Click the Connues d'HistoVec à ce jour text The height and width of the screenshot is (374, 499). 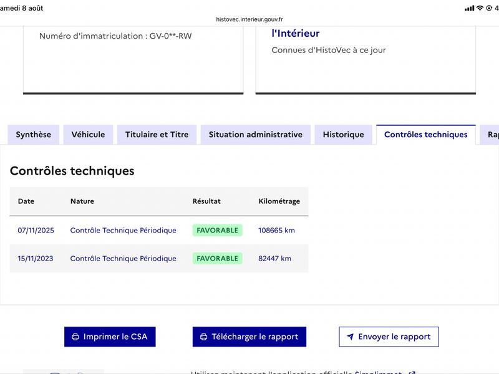(x=329, y=50)
